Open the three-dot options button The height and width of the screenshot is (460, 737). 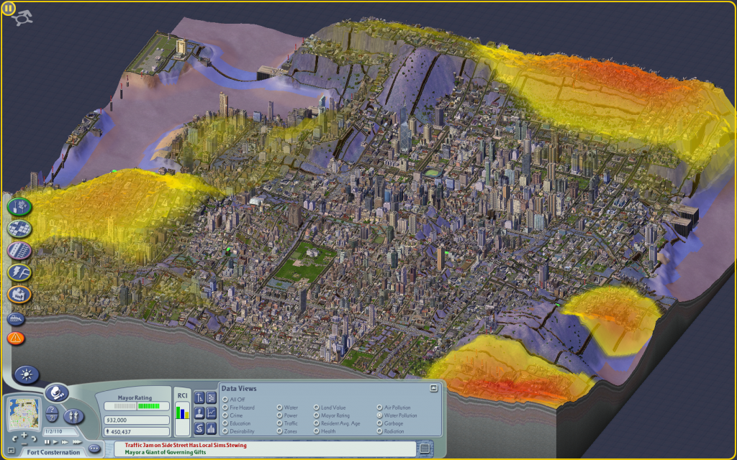pos(94,448)
